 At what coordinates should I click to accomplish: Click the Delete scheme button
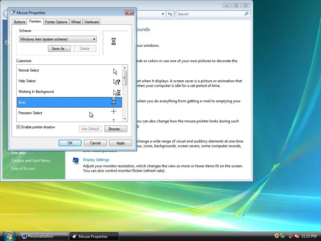pos(85,49)
